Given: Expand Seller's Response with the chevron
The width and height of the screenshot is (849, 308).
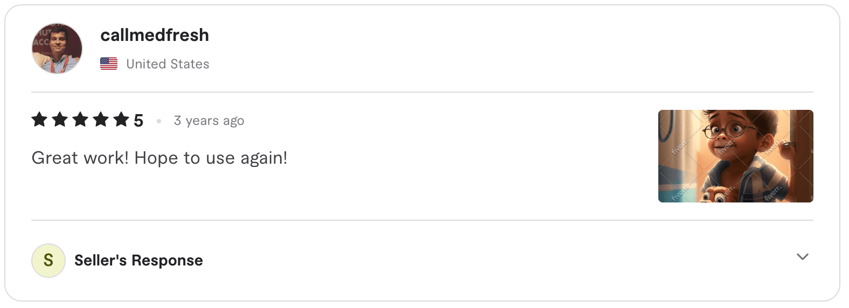Looking at the screenshot, I should point(802,257).
